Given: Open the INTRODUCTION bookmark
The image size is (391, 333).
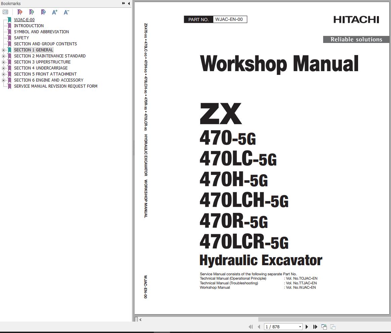Looking at the screenshot, I should (x=29, y=26).
